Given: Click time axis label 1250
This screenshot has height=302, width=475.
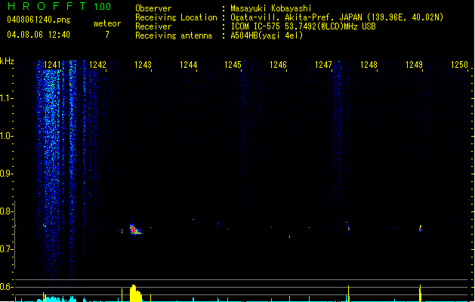Looking at the screenshot, I should [x=459, y=65].
